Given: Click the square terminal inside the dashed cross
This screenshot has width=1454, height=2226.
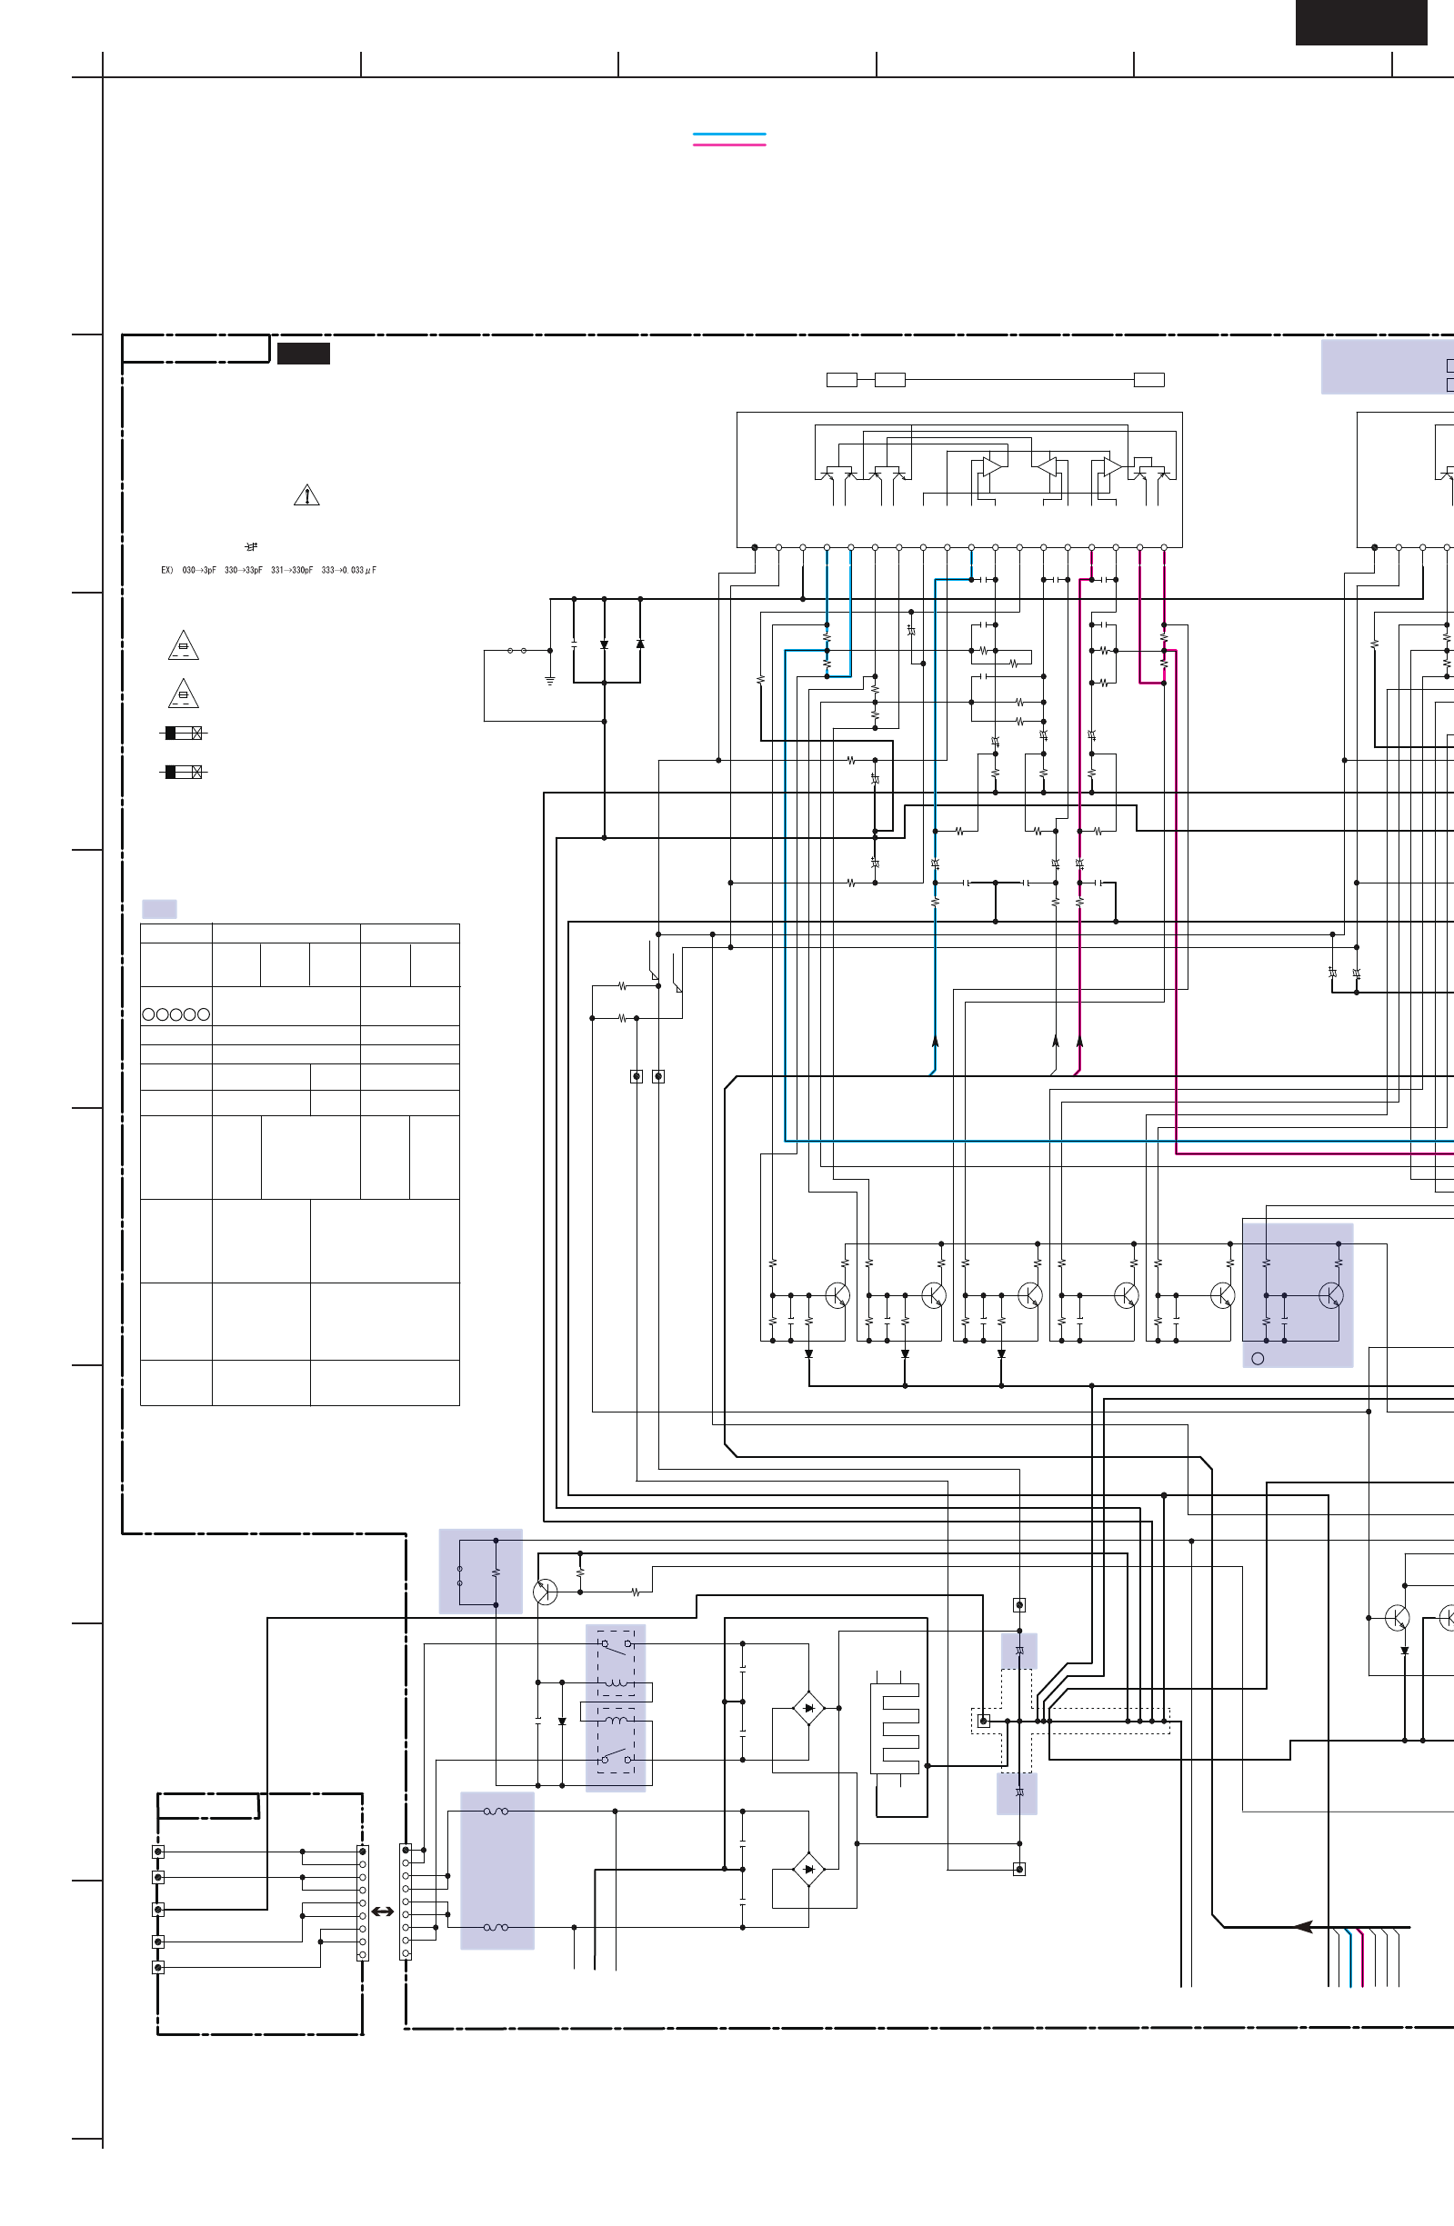Looking at the screenshot, I should (983, 1720).
